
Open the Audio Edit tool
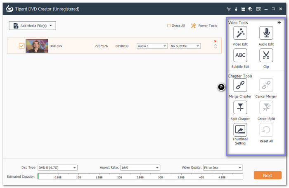[266, 33]
